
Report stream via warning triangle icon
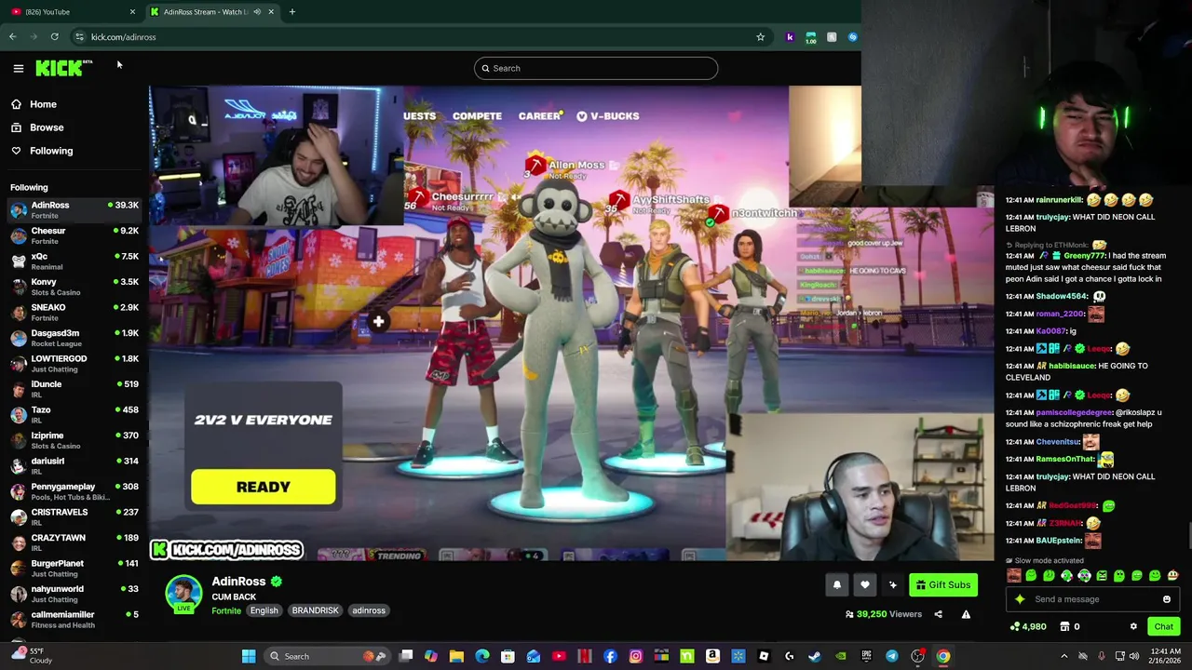point(966,614)
